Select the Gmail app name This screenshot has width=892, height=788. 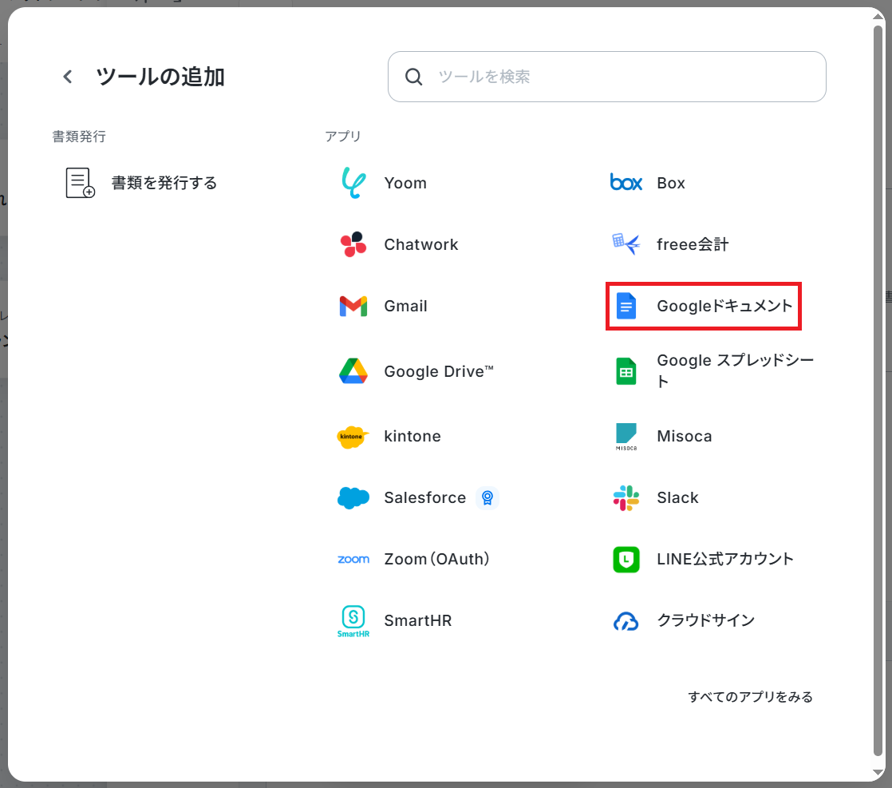pos(405,306)
